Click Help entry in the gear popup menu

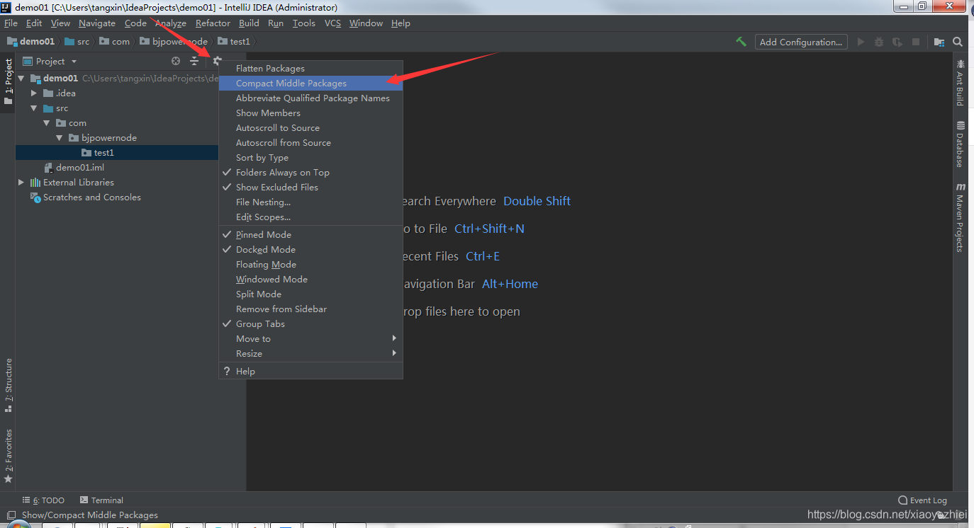pos(310,371)
